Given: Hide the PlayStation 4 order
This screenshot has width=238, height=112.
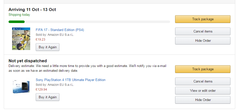Looking at the screenshot, I should 203,100.
